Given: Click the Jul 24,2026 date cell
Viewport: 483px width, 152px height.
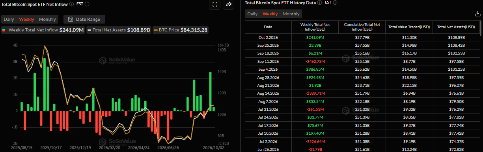Looking at the screenshot, I should pyautogui.click(x=268, y=117).
